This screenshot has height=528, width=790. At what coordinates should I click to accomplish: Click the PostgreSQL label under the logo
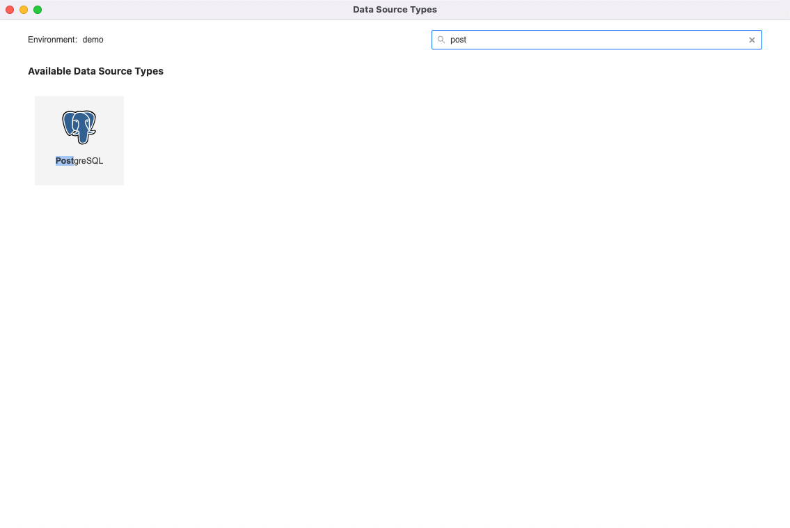click(79, 161)
